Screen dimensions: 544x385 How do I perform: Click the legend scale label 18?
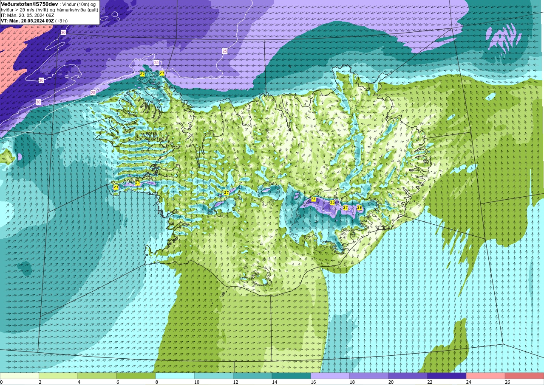pyautogui.click(x=352, y=382)
